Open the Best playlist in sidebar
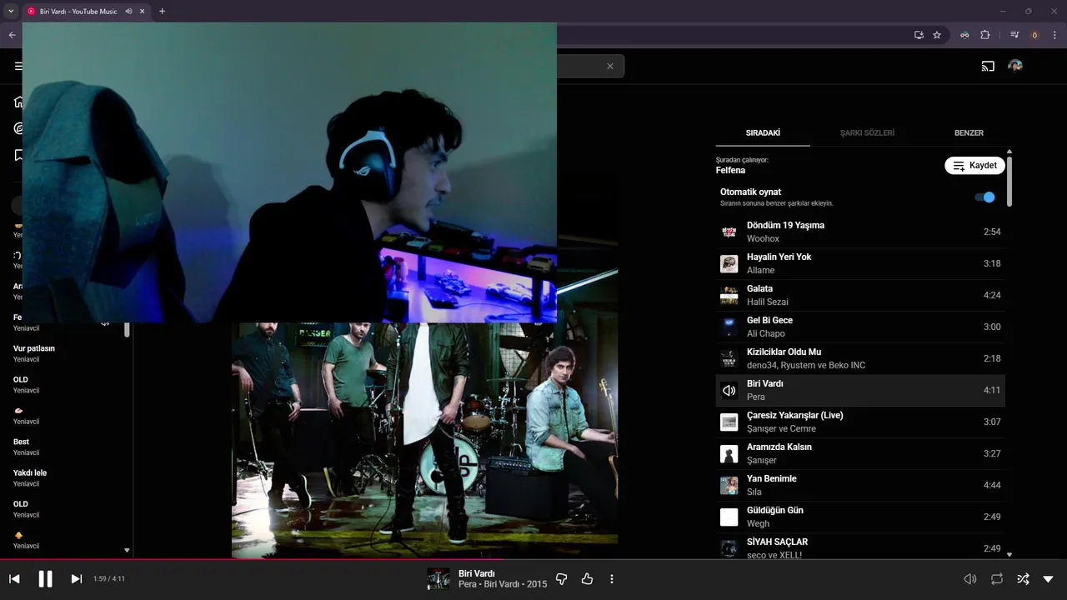The height and width of the screenshot is (600, 1067). 22,442
